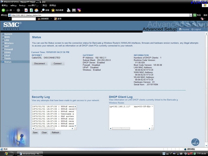Click the Logout link in header
Image resolution: width=208 pixels, height=156 pixels.
[x=196, y=29]
